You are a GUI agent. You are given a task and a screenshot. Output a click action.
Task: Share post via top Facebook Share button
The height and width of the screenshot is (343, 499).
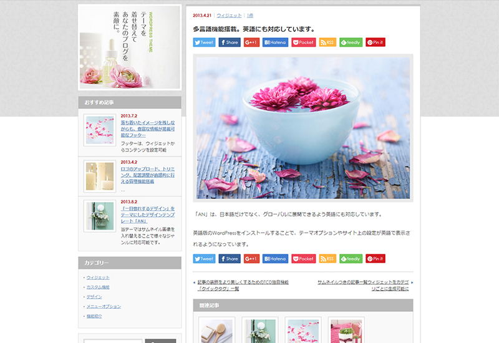point(230,42)
